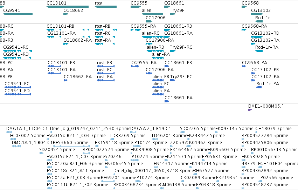Select protein CG13101-PA glyph
The width and height of the screenshot is (298, 190).
(x=54, y=73)
